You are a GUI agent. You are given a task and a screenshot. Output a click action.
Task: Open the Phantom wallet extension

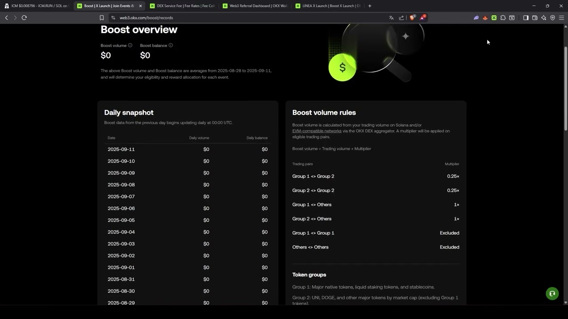(x=476, y=18)
